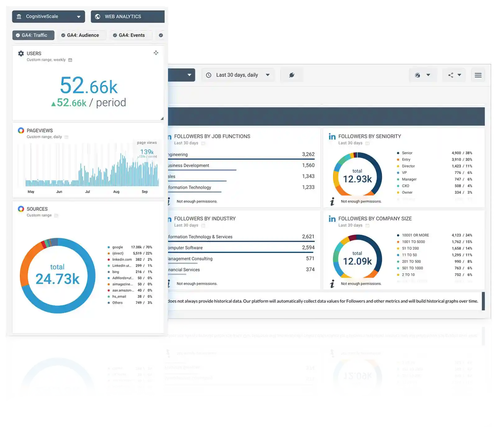The image size is (497, 427).
Task: Open the CognitiveScale organization dropdown
Action: 48,16
